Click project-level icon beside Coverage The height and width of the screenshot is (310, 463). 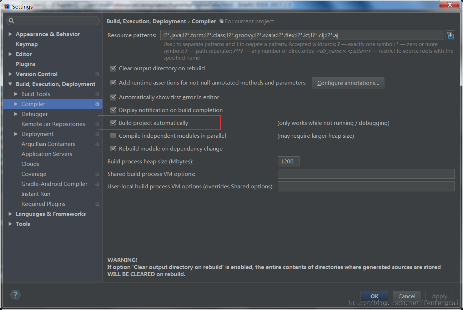[x=97, y=174]
